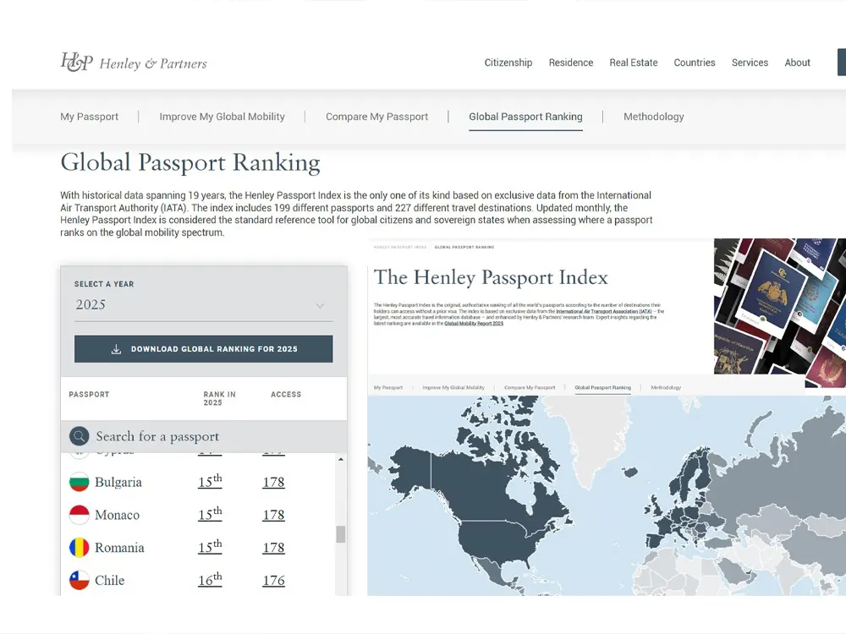This screenshot has height=634, width=846.
Task: Click the magnifier search icon
Action: click(79, 436)
